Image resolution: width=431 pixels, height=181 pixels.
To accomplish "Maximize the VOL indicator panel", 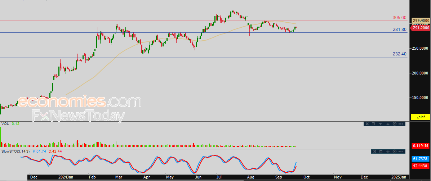I will pos(373,124).
